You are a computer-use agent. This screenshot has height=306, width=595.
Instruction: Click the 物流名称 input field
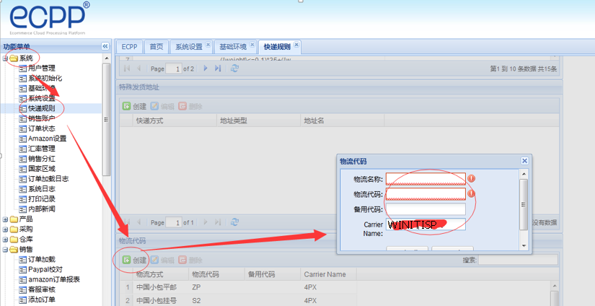click(x=426, y=178)
